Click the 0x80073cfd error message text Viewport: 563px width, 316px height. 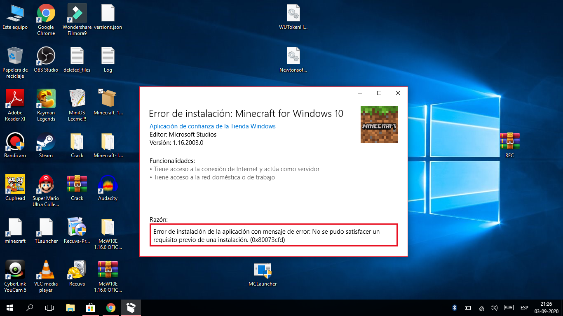coord(274,235)
